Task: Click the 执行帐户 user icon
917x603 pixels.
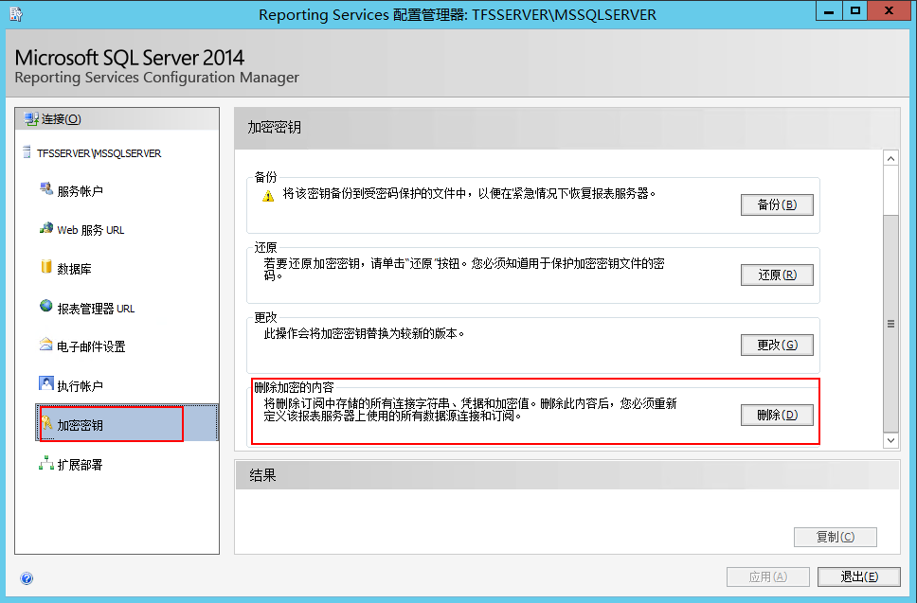Action: tap(46, 383)
